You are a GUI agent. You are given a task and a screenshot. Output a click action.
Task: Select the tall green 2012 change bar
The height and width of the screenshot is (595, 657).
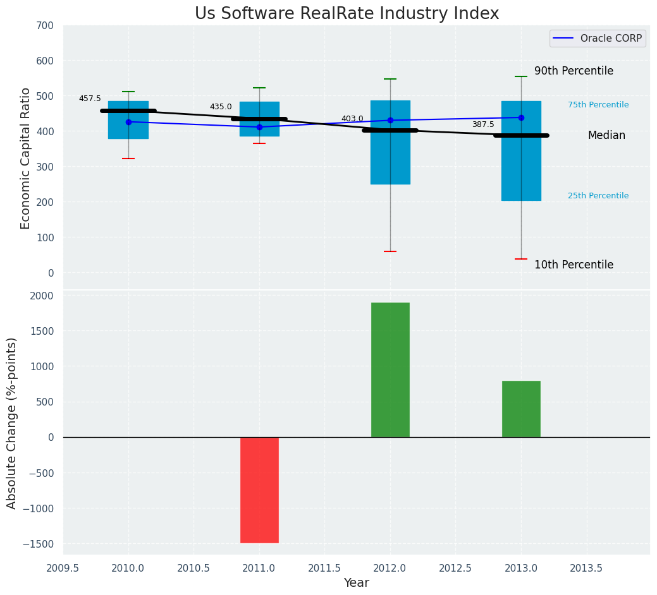(390, 370)
